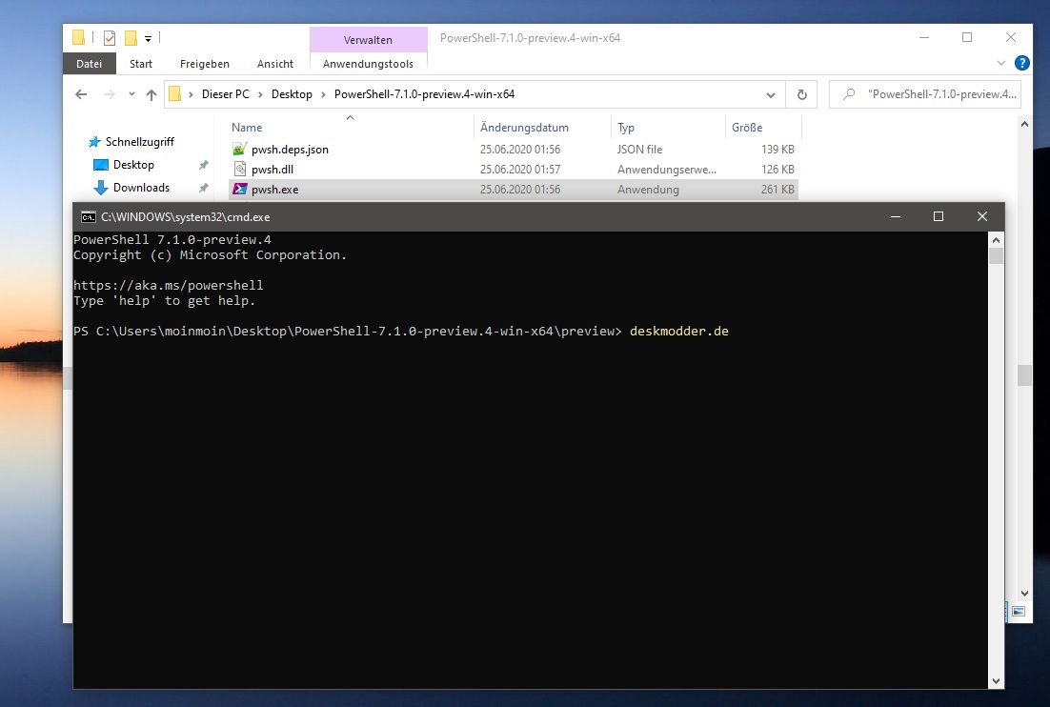Open Explorer help question mark icon
Viewport: 1050px width, 707px height.
[x=1021, y=63]
